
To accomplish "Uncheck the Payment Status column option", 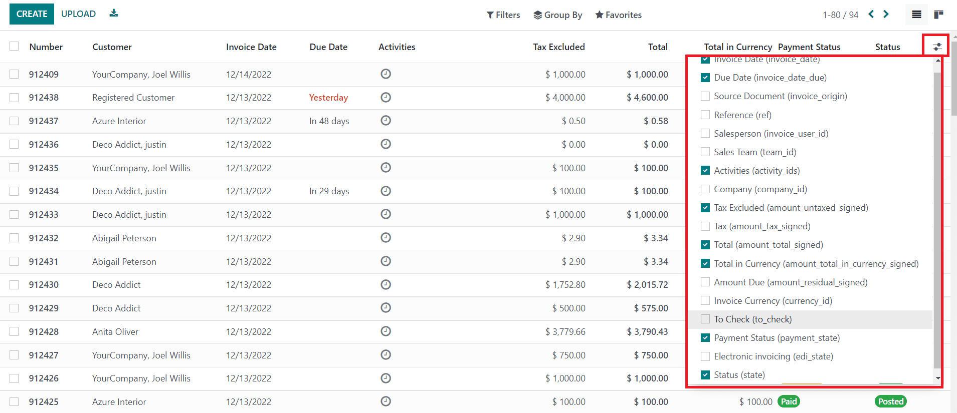I will click(x=705, y=338).
